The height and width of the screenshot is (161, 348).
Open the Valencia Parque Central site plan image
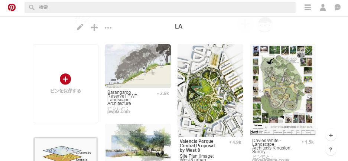[x=210, y=91]
